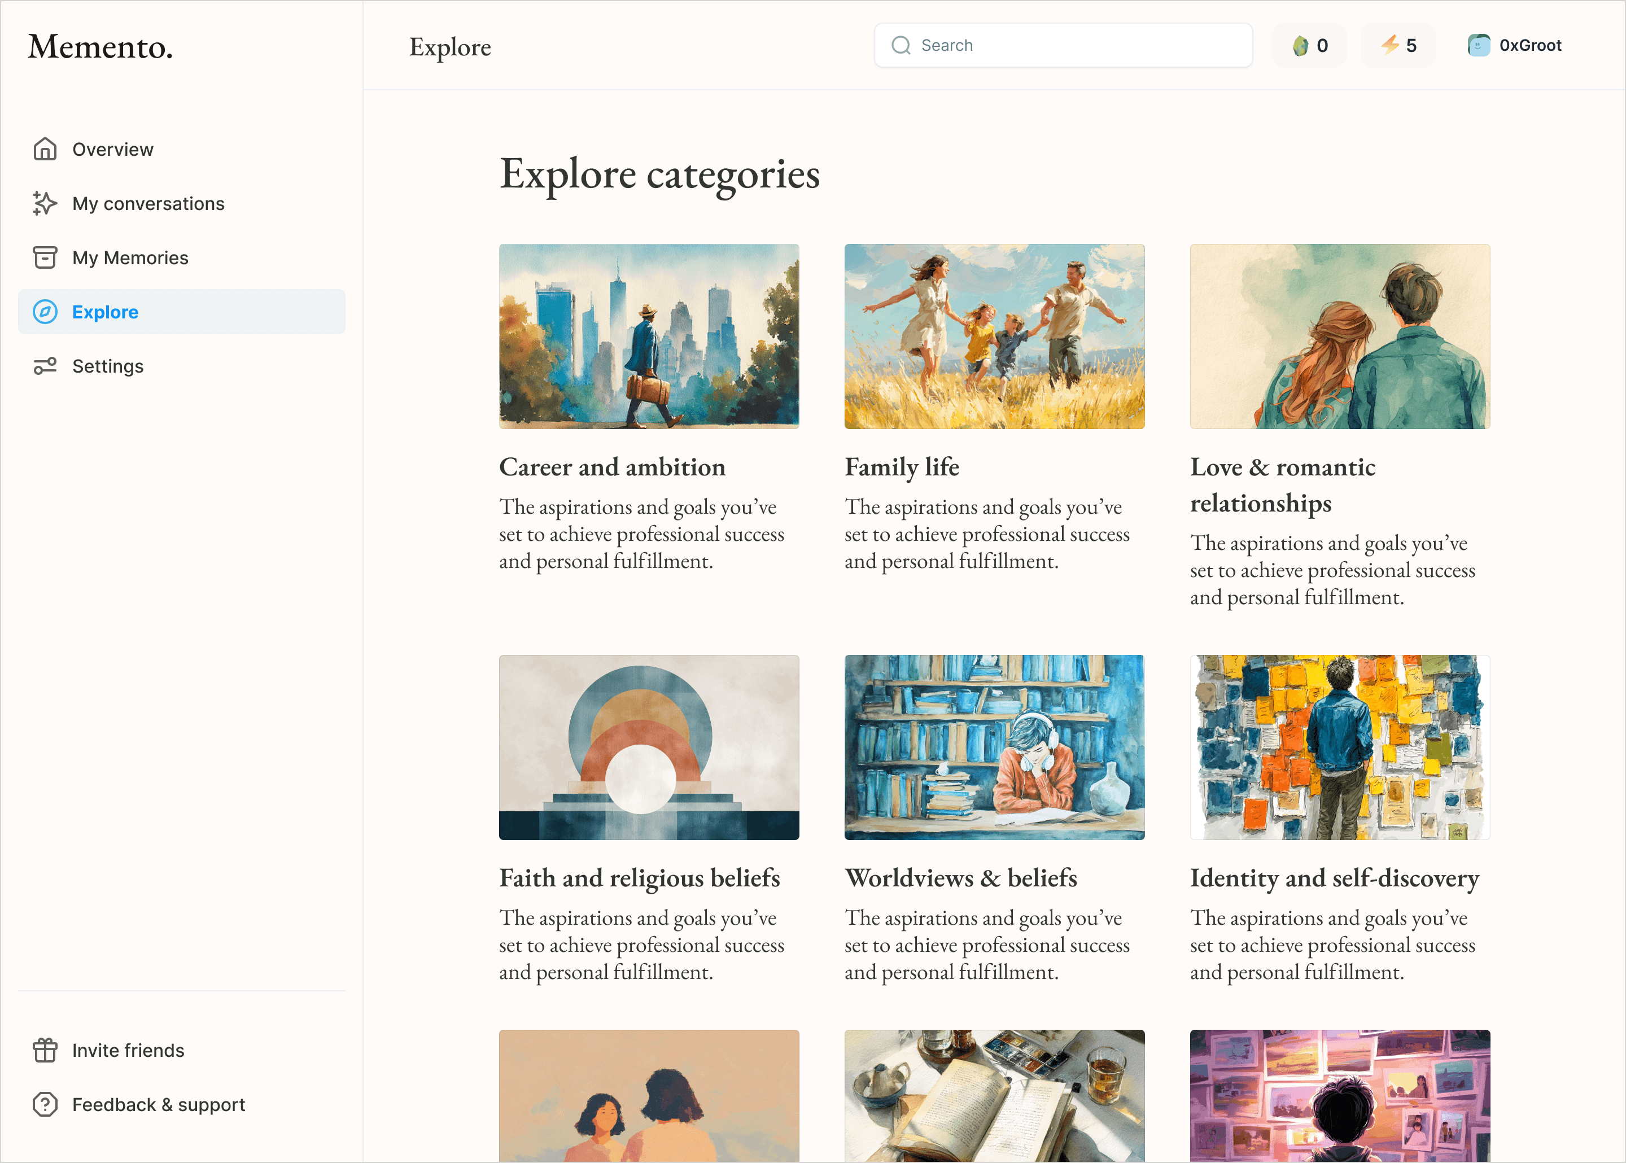Image resolution: width=1626 pixels, height=1163 pixels.
Task: Go to My conversations menu item
Action: [148, 203]
